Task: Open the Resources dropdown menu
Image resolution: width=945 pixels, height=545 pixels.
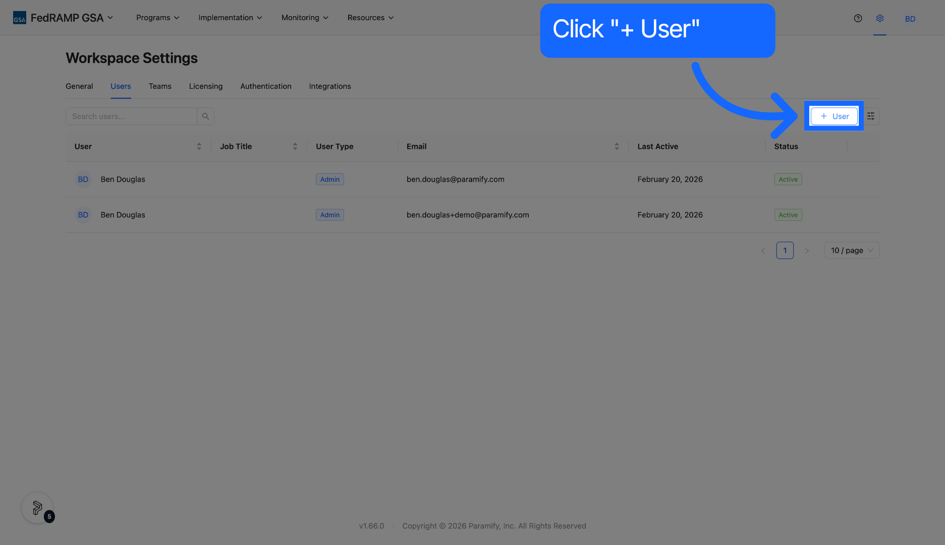Action: 370,18
